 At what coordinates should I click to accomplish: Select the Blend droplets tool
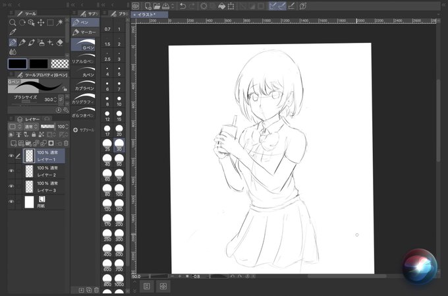coord(13,52)
